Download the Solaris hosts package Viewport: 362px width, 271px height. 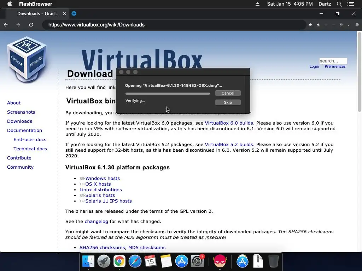click(x=100, y=195)
